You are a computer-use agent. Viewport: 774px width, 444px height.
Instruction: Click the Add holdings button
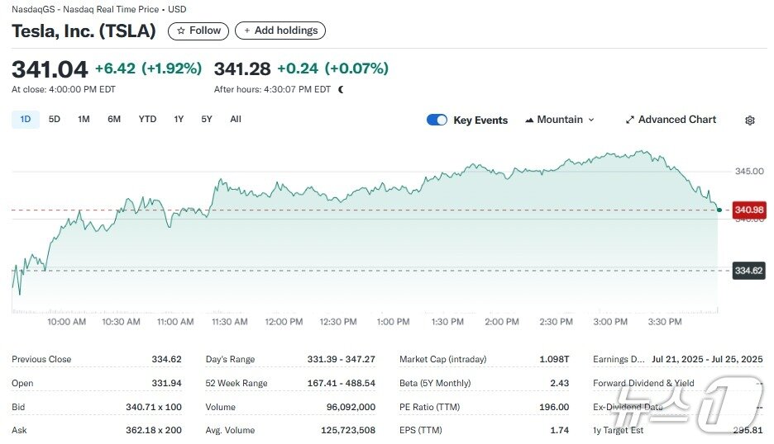pos(280,31)
